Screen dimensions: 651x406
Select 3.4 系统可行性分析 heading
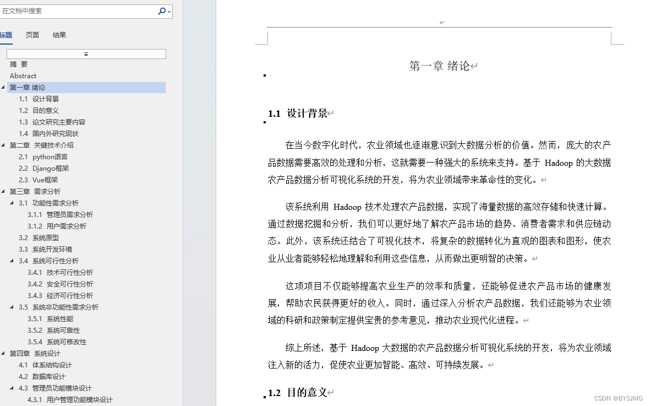point(48,261)
